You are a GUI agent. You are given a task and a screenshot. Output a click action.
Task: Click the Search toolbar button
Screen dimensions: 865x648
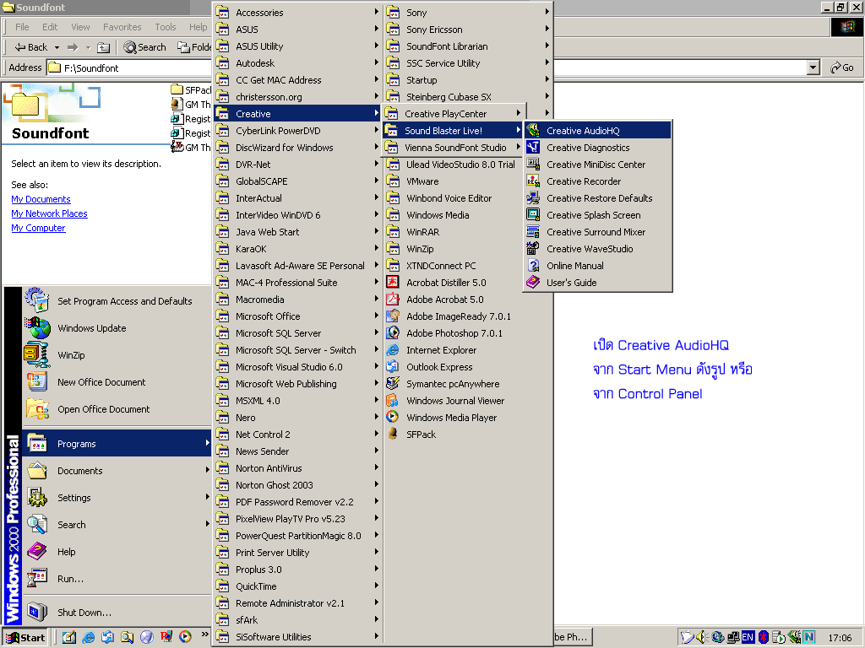(x=145, y=47)
